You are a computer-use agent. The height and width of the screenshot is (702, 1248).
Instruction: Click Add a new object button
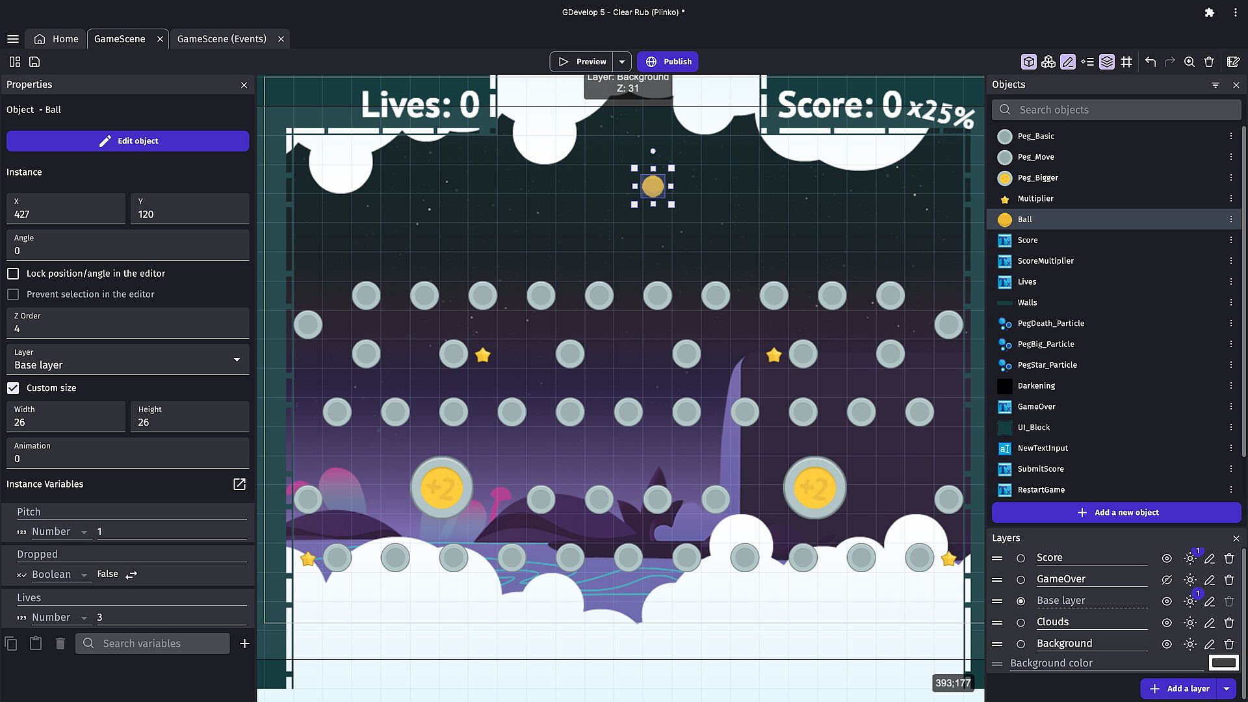pyautogui.click(x=1116, y=513)
